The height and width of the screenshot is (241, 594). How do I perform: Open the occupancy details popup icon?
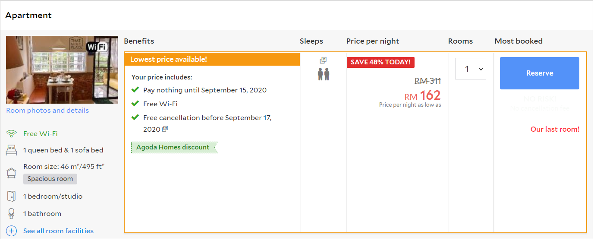point(323,60)
